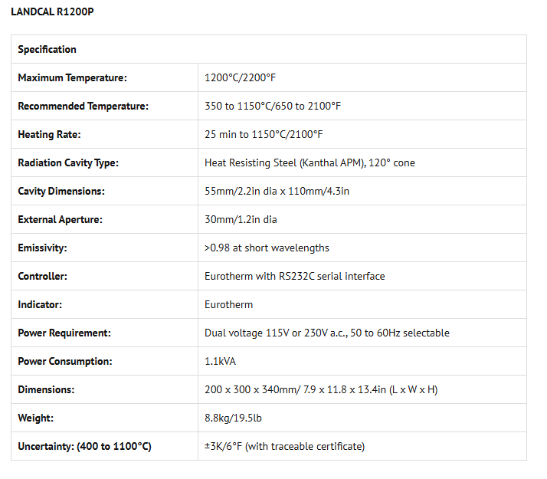Click the Emissivity value text
Image resolution: width=547 pixels, height=479 pixels.
(267, 248)
